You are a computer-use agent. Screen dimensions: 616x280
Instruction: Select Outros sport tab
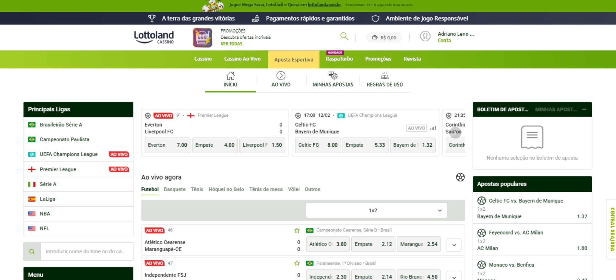click(x=312, y=189)
